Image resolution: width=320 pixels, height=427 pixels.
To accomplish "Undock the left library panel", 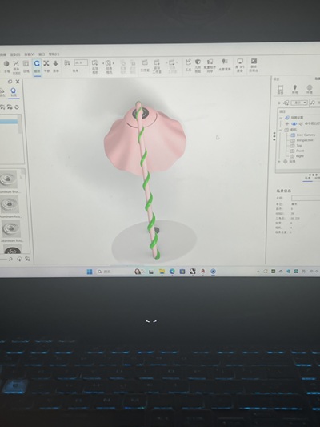I will pyautogui.click(x=10, y=82).
